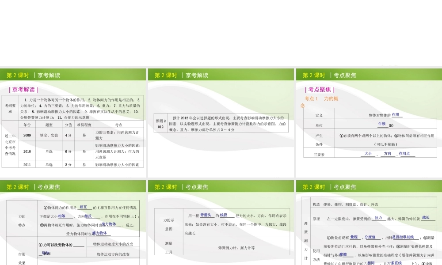
Task: Open the slide describing 弹簧测力计 构造 and 原理
Action: click(x=369, y=223)
